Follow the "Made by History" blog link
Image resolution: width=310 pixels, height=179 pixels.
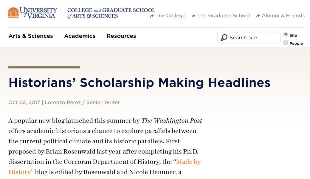click(x=188, y=162)
